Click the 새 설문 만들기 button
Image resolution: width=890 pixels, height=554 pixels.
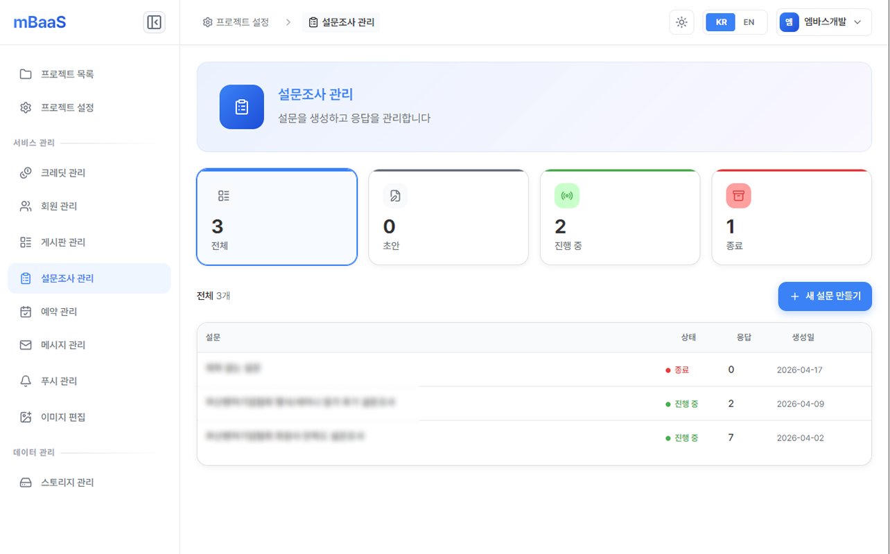825,296
